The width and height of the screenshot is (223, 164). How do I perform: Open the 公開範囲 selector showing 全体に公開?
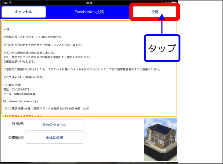click(x=54, y=138)
